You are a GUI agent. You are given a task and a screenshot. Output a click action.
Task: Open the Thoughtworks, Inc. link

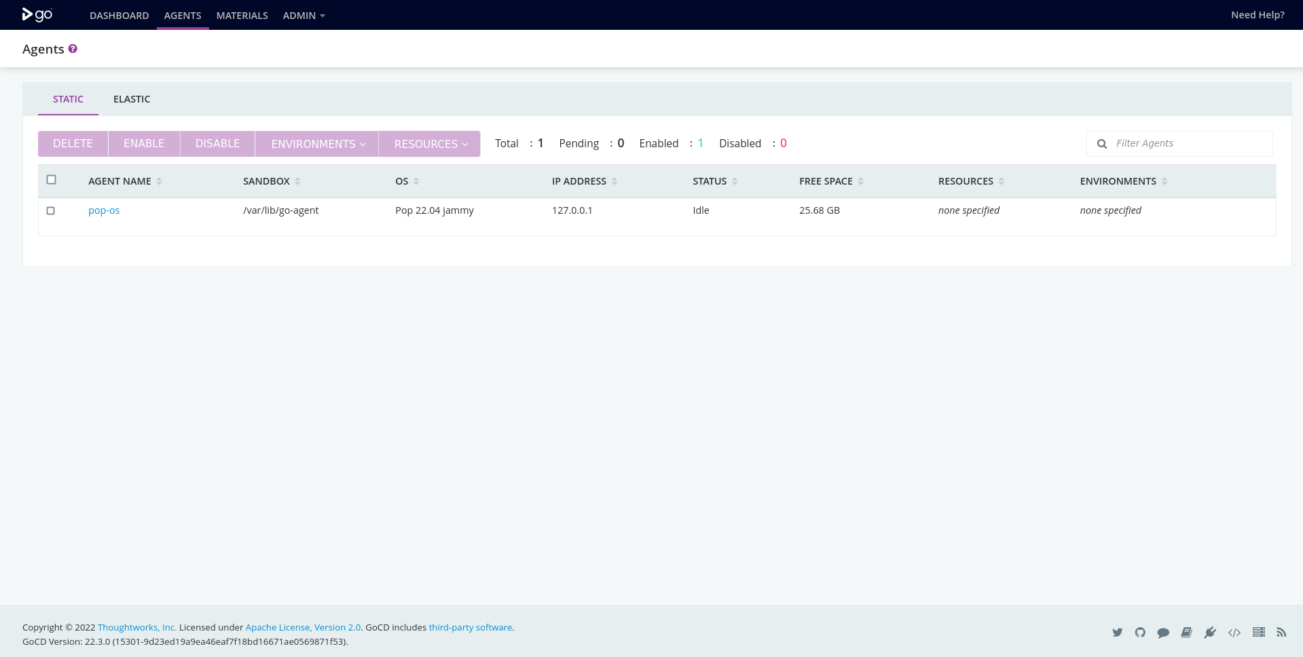[137, 627]
